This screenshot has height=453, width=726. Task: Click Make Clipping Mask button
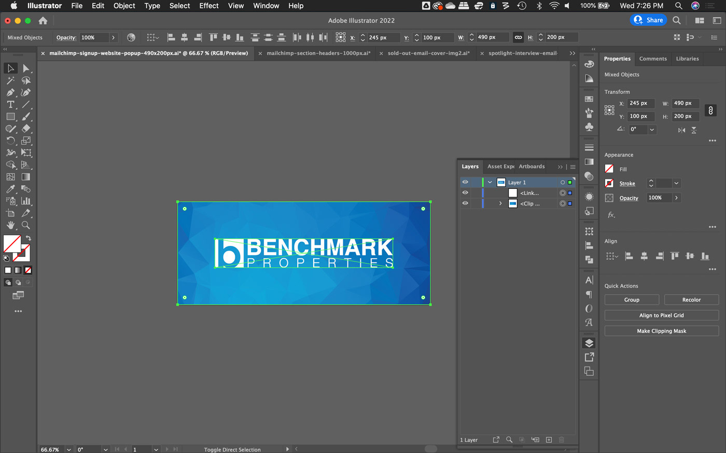tap(662, 331)
